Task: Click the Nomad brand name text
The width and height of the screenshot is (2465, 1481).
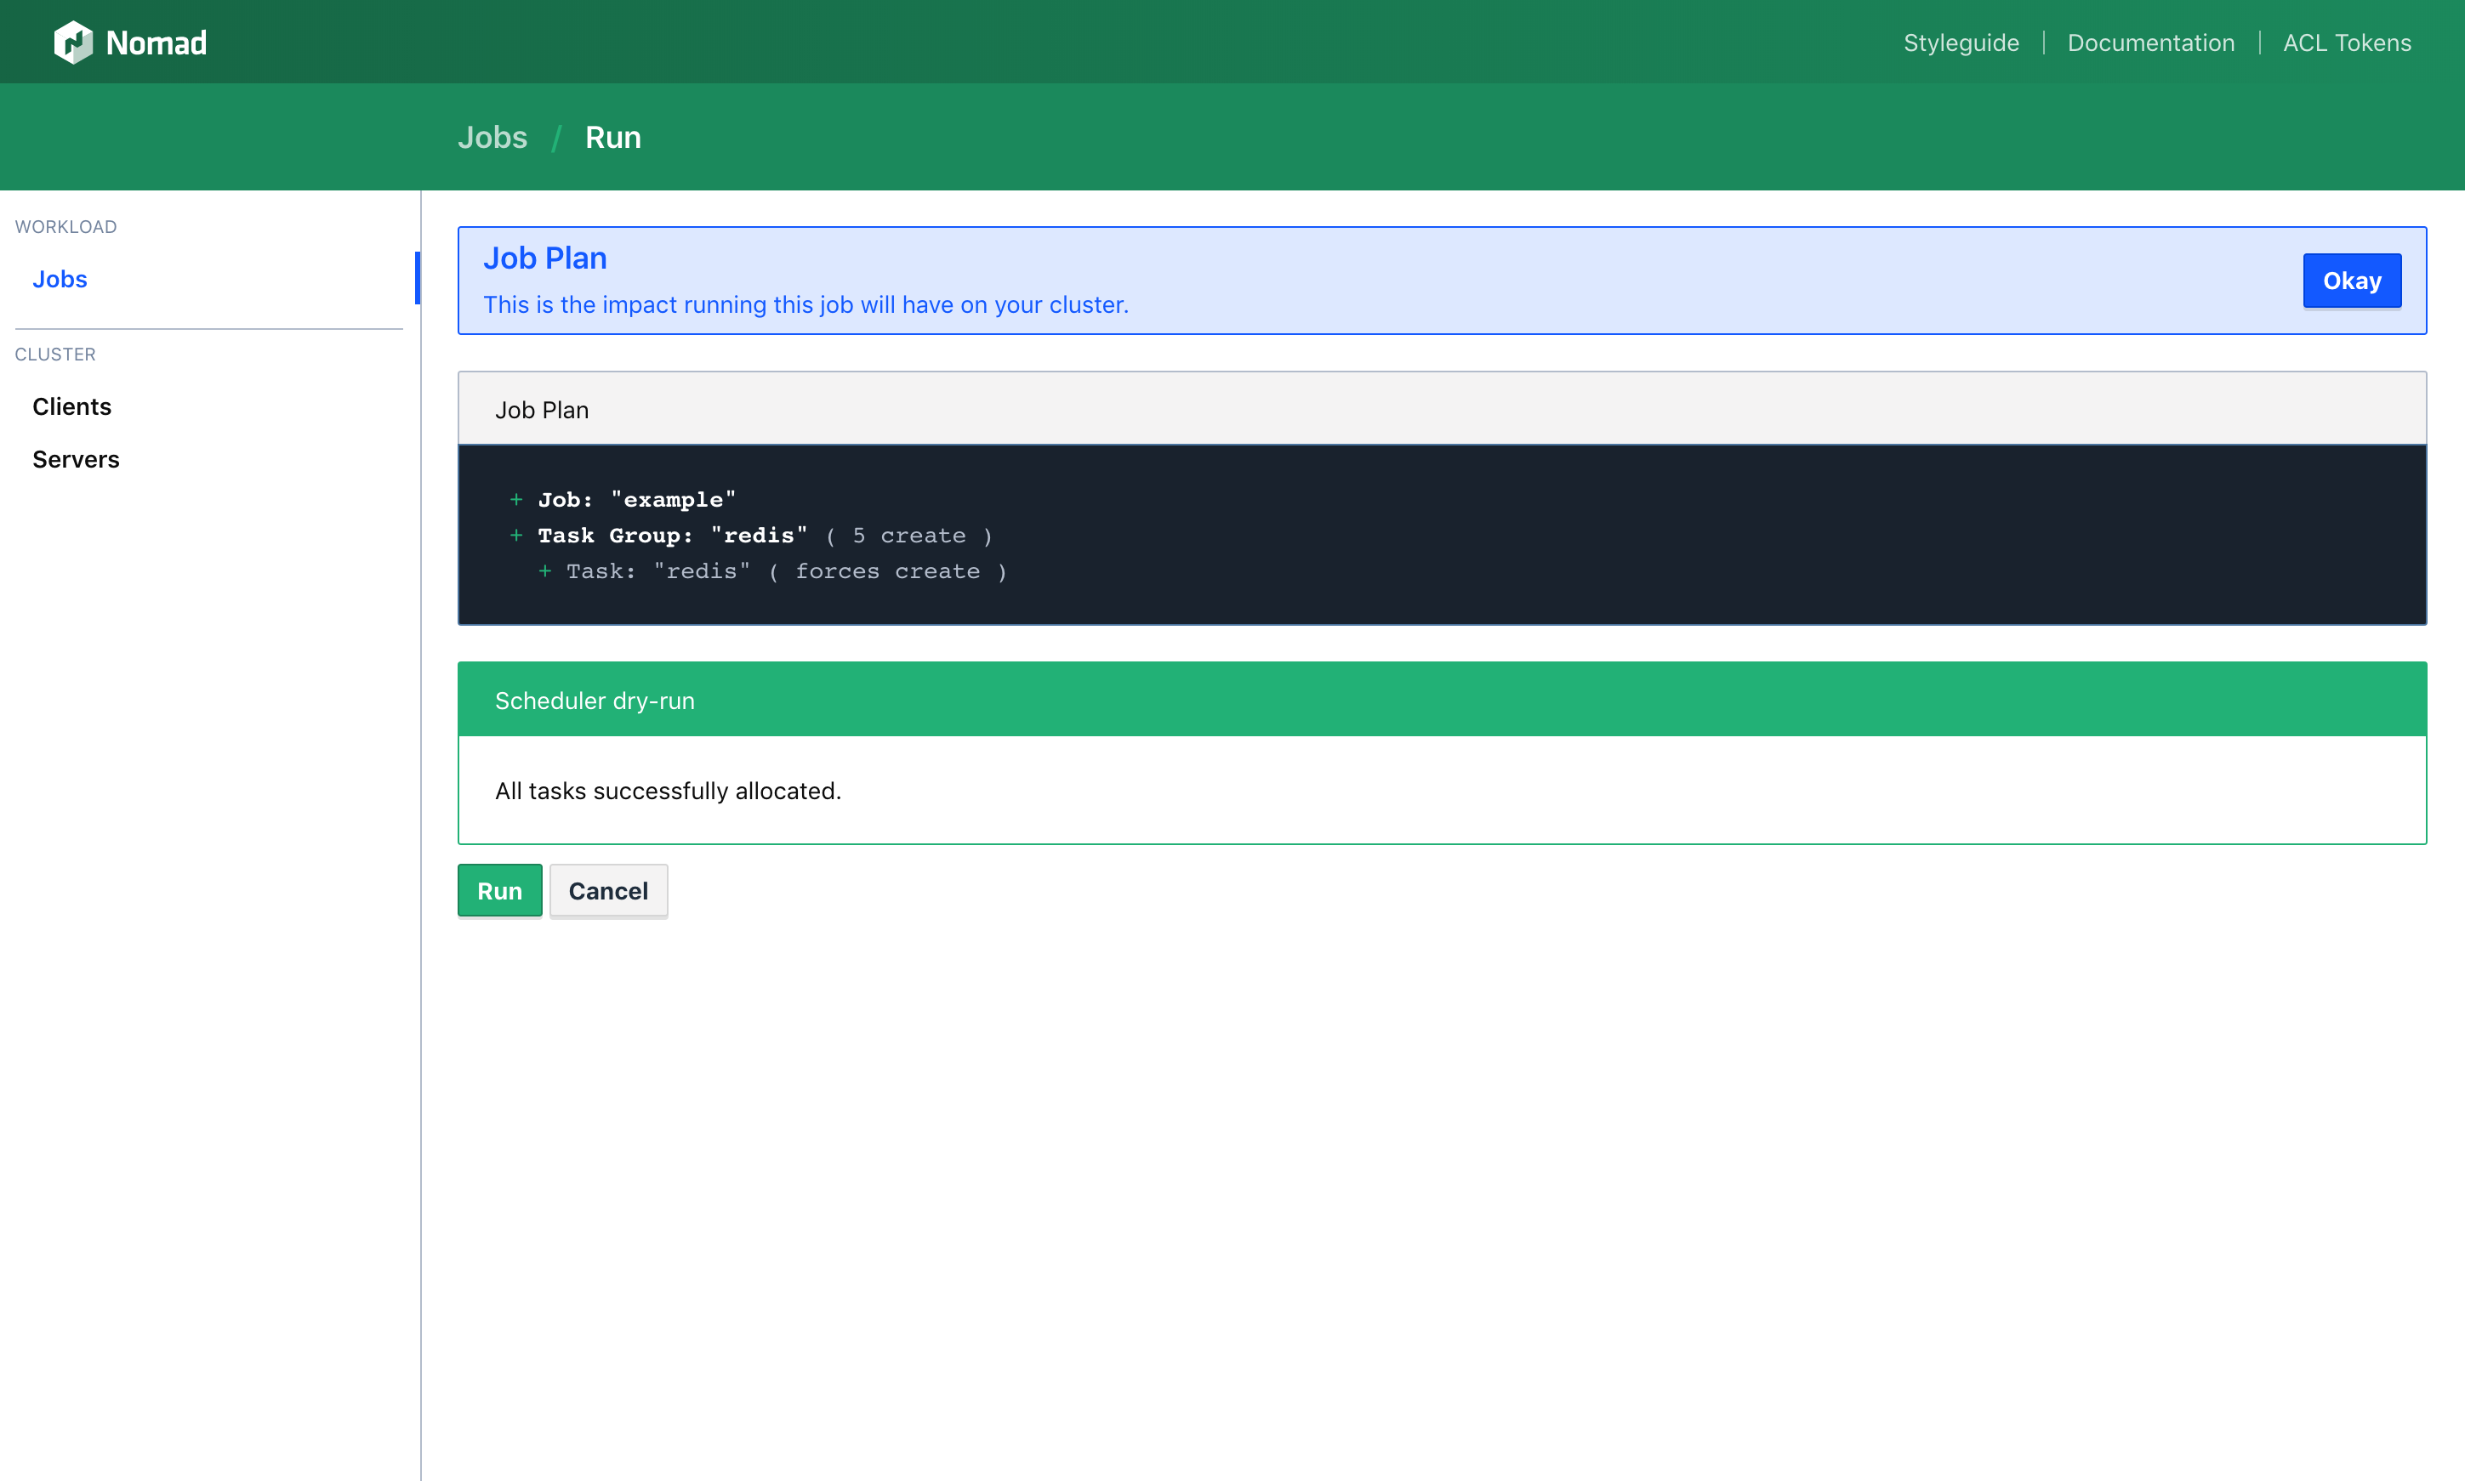Action: 157,43
